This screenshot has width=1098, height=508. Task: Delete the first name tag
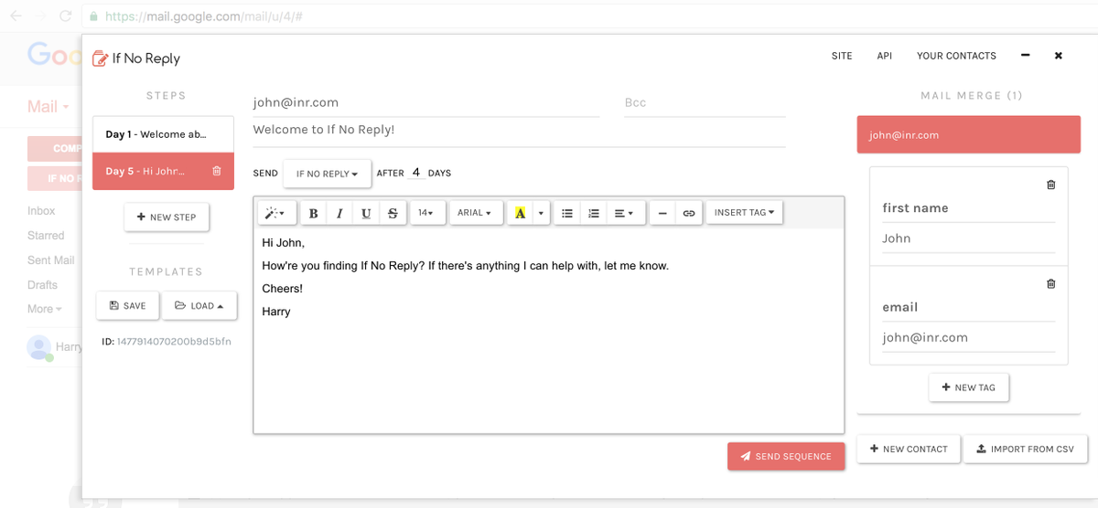click(x=1050, y=185)
